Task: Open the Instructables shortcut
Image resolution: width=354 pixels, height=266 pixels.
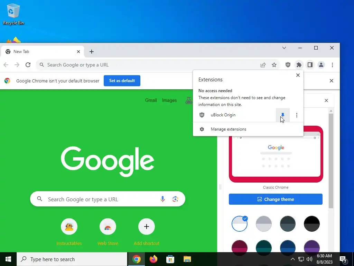Action: pyautogui.click(x=69, y=232)
